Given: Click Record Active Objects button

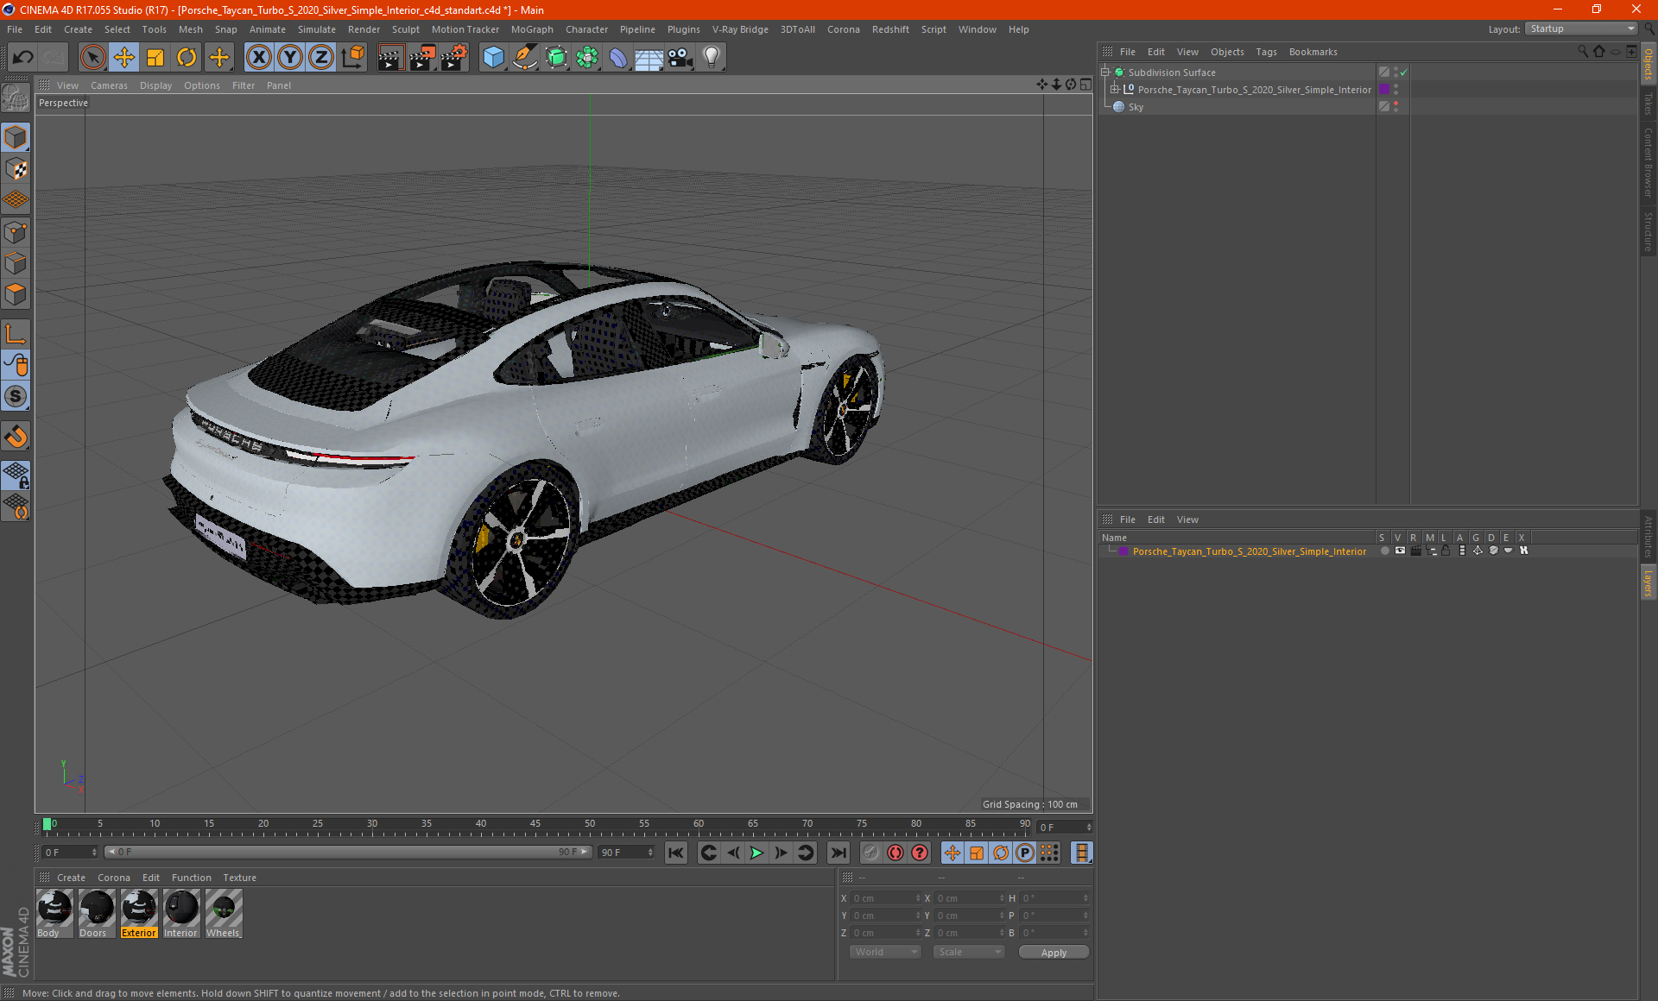Looking at the screenshot, I should [871, 853].
